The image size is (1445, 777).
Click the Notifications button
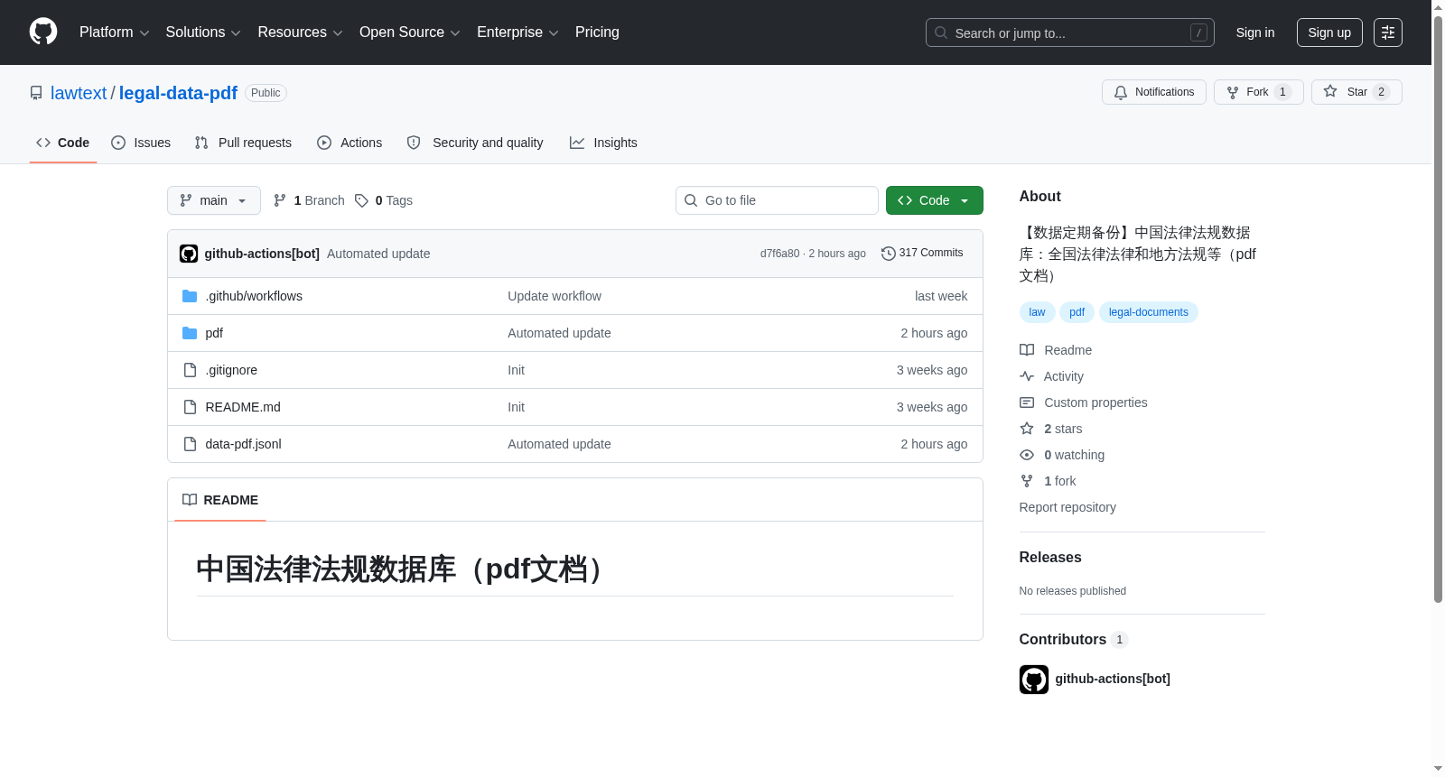1154,92
